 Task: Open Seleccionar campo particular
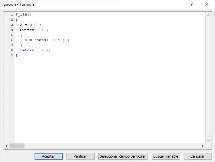pyautogui.click(x=123, y=156)
